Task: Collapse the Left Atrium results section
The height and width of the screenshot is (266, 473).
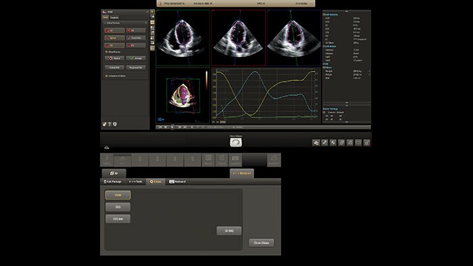Action: coord(324,47)
